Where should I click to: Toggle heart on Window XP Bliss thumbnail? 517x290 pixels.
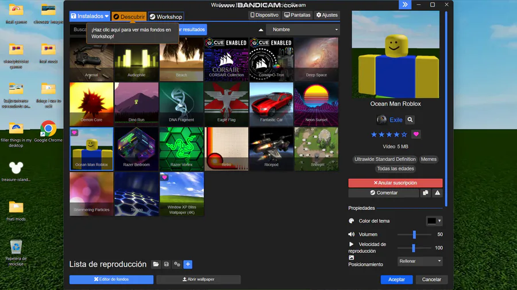tap(164, 178)
